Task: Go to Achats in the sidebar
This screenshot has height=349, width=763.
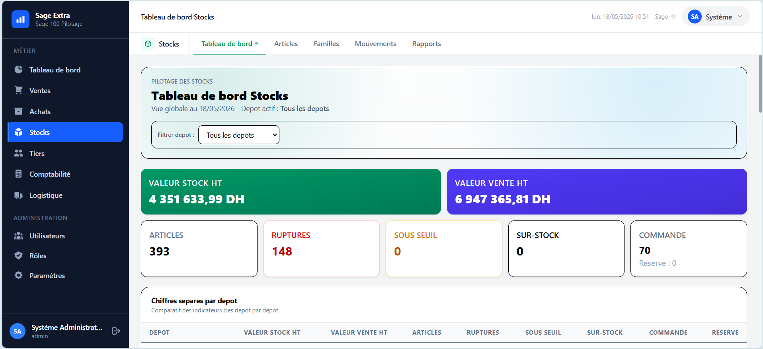Action: (x=65, y=111)
